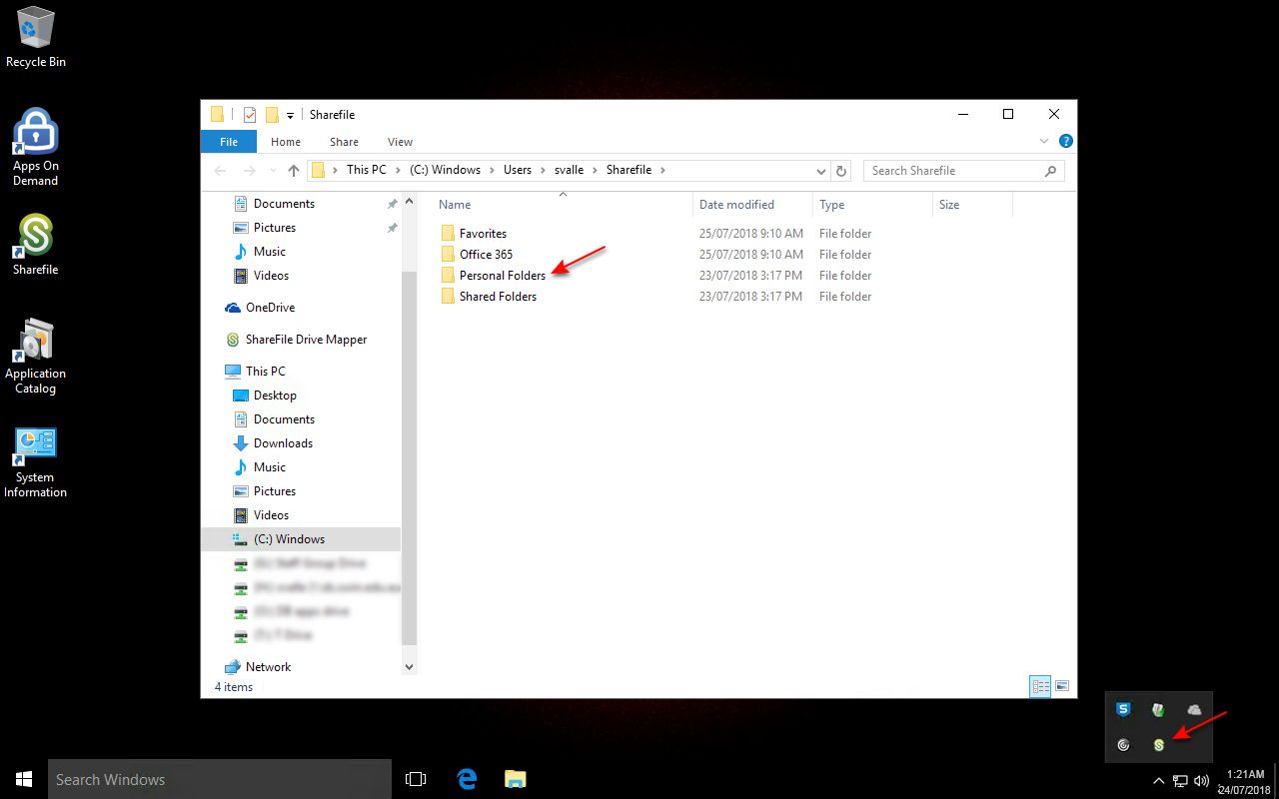Select ShareFile Drive Mapper in sidebar
Viewport: 1279px width, 799px height.
[306, 340]
